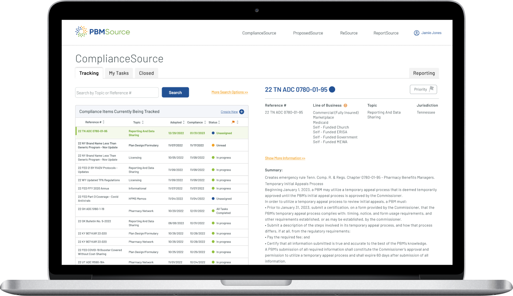Open the More Search Options link

pos(230,92)
